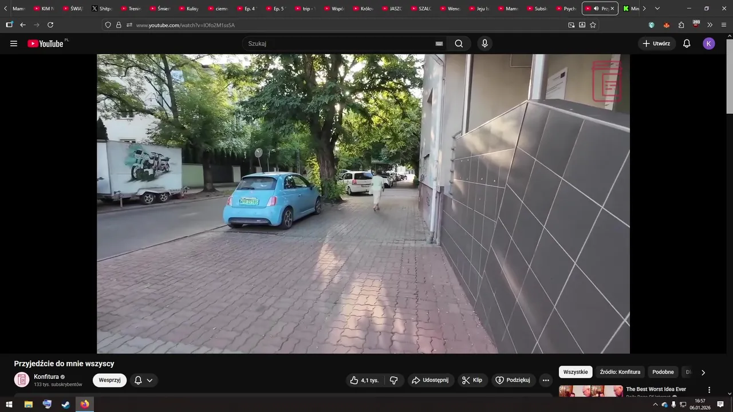Show hidden system tray icons

tap(655, 405)
